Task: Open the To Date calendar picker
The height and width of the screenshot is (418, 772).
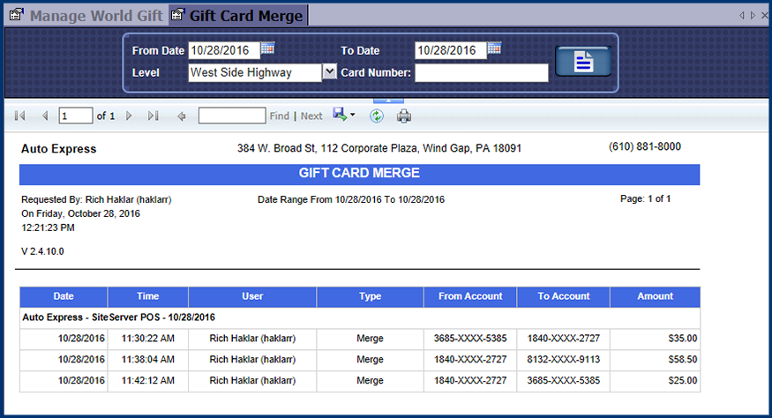Action: pos(494,49)
